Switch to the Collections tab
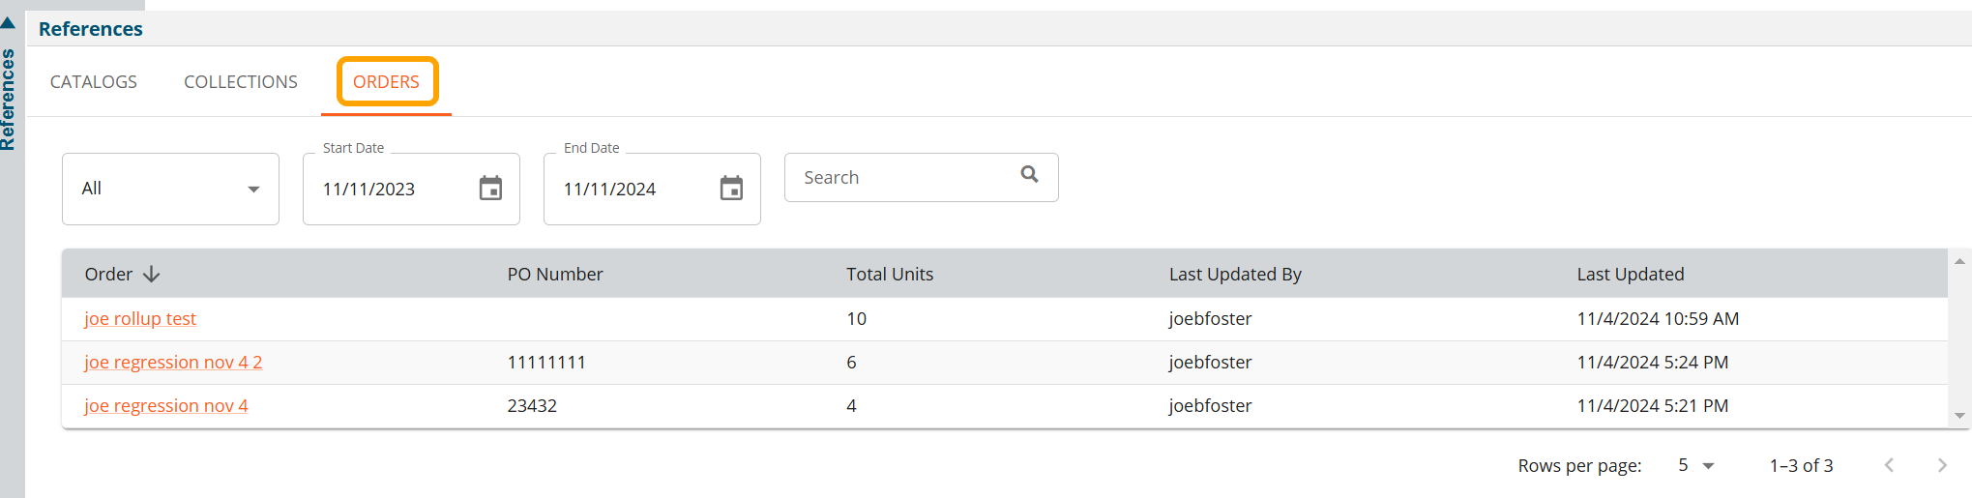The width and height of the screenshot is (1972, 498). [241, 82]
